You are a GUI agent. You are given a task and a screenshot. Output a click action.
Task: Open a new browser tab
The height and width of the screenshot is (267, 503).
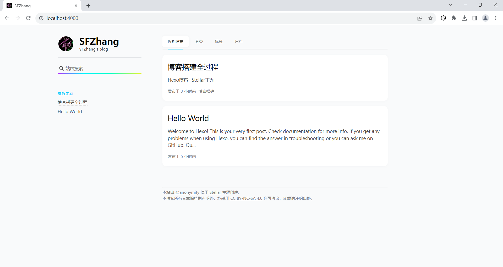[x=89, y=6]
